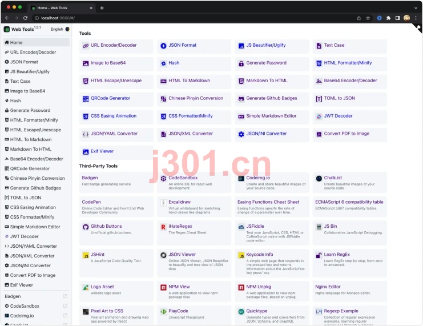Open the Keycode Info third-party card
The width and height of the screenshot is (423, 326).
(x=272, y=263)
